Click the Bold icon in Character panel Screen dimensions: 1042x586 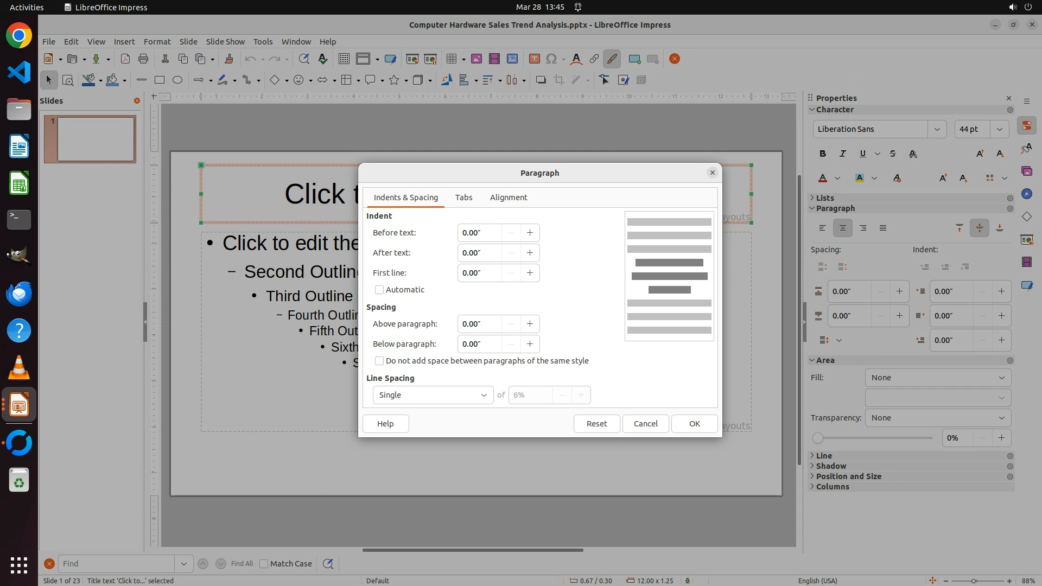click(823, 154)
